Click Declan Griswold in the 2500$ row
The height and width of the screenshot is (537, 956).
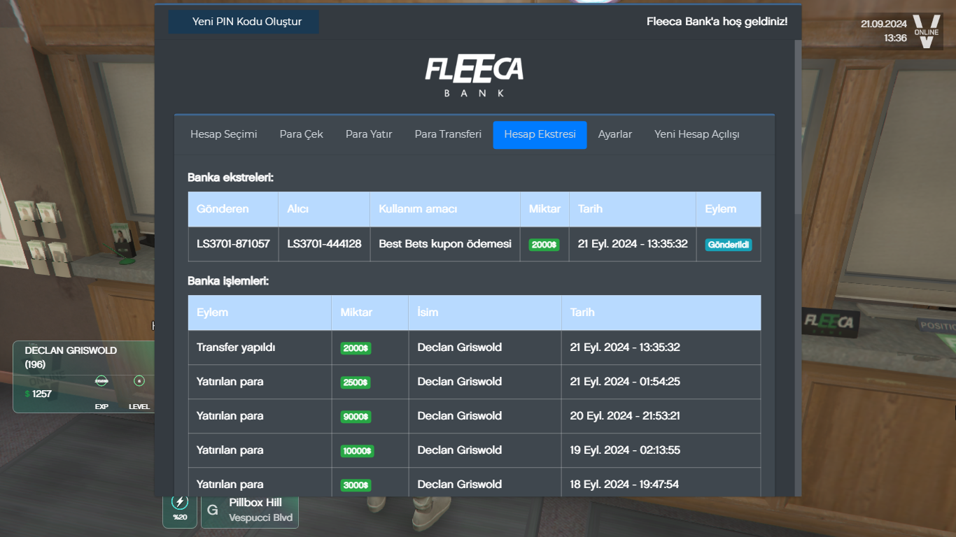point(460,382)
